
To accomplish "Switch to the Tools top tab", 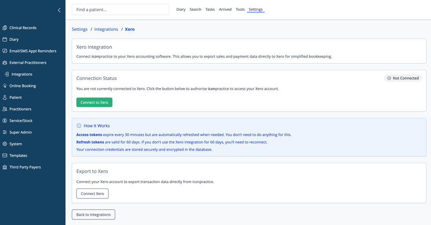I will [x=240, y=9].
